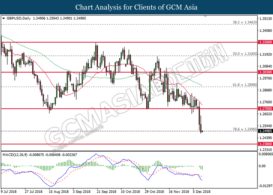The image size is (273, 195).
Task: Click the 15 Aug 2018 date label
Action: [x=58, y=192]
